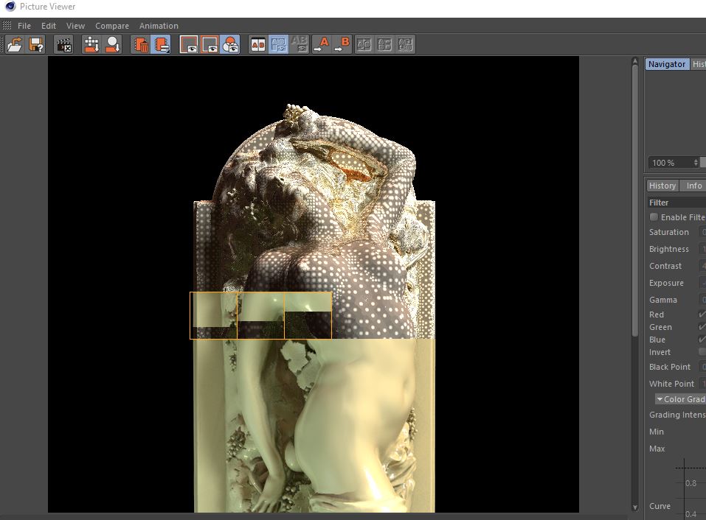The width and height of the screenshot is (706, 520).
Task: Click the Gamma label
Action: 662,300
